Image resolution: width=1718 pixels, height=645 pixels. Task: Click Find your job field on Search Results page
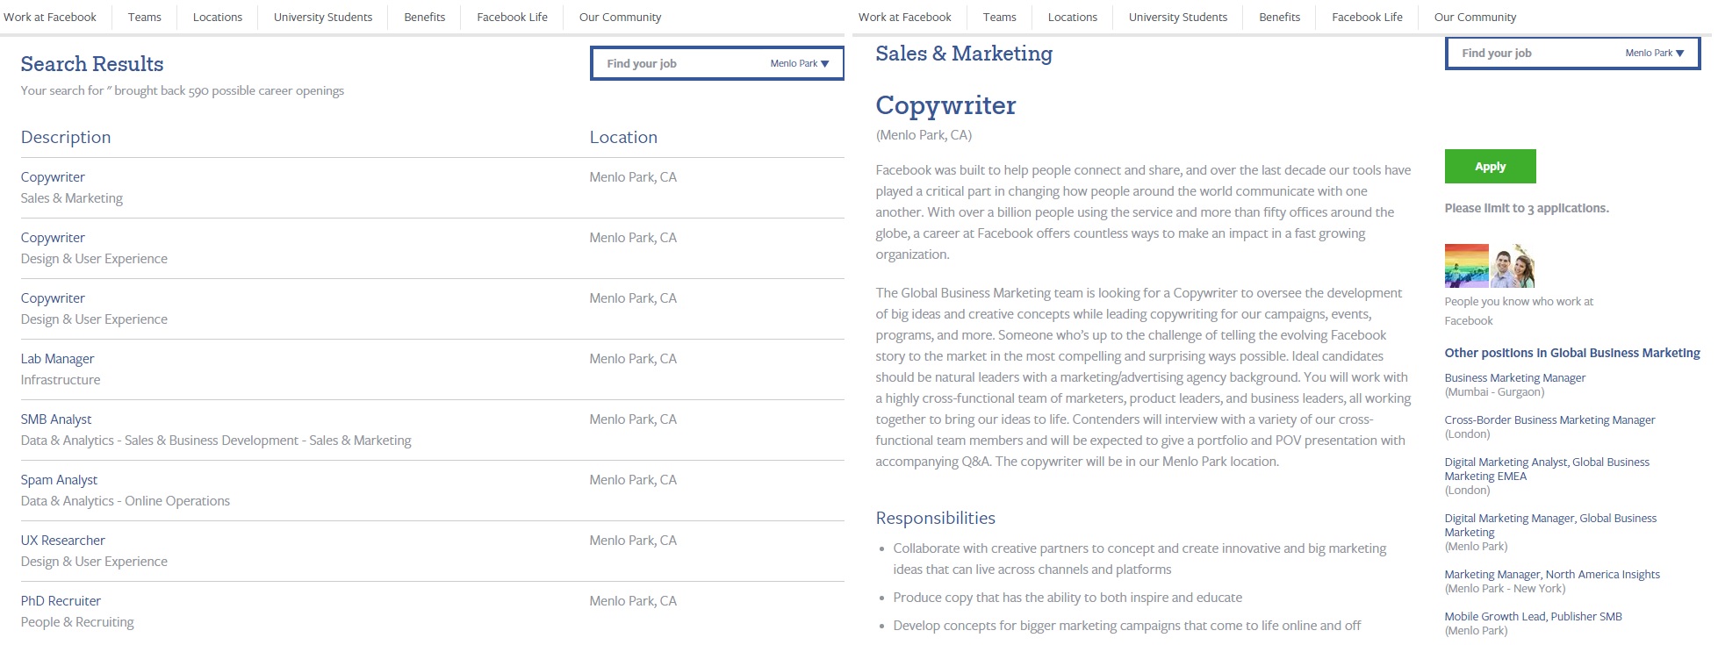(676, 63)
